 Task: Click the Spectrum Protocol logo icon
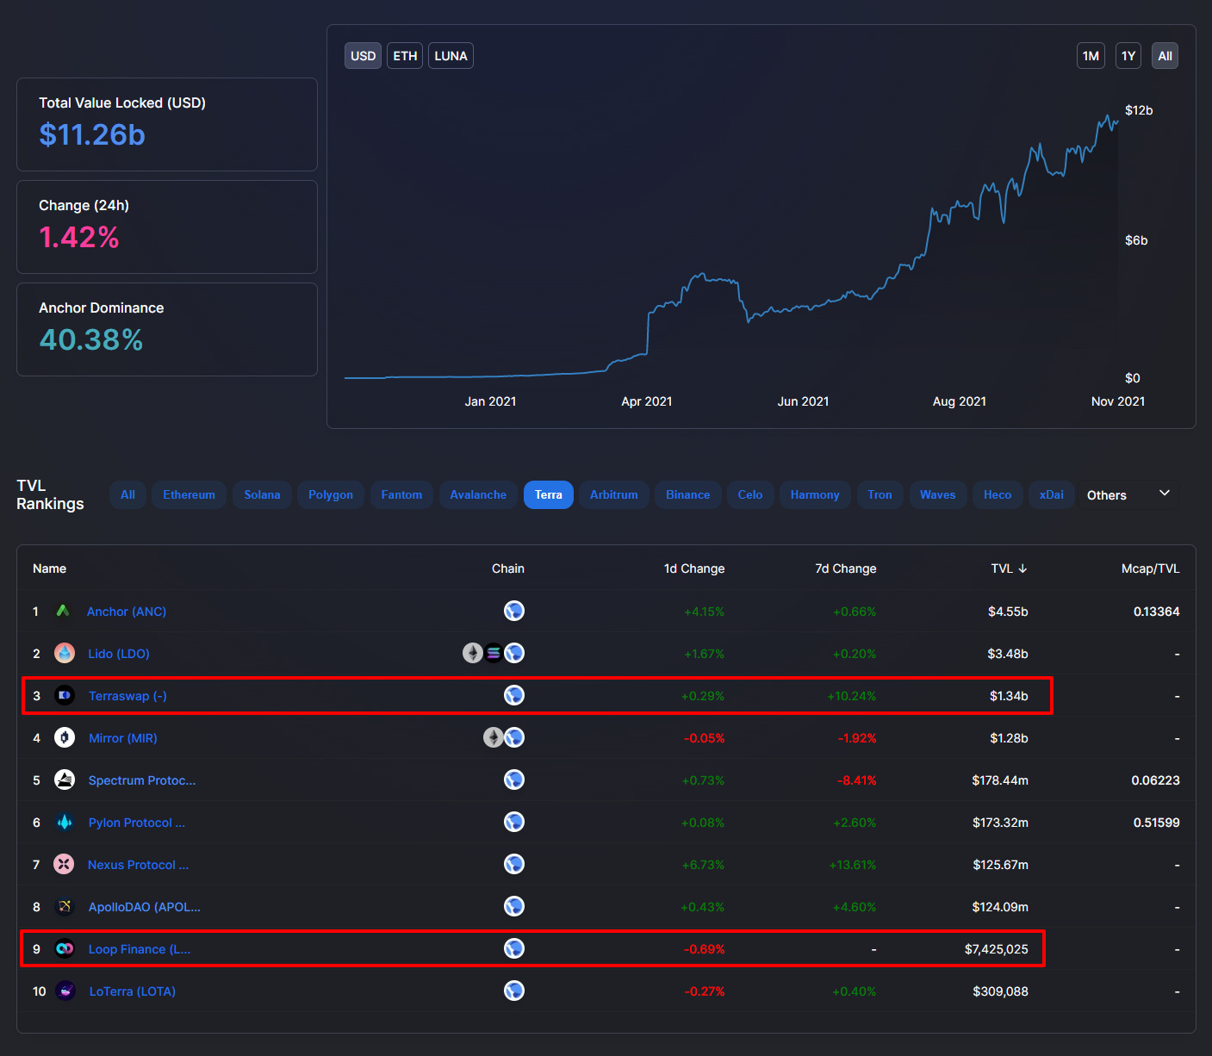pyautogui.click(x=65, y=780)
